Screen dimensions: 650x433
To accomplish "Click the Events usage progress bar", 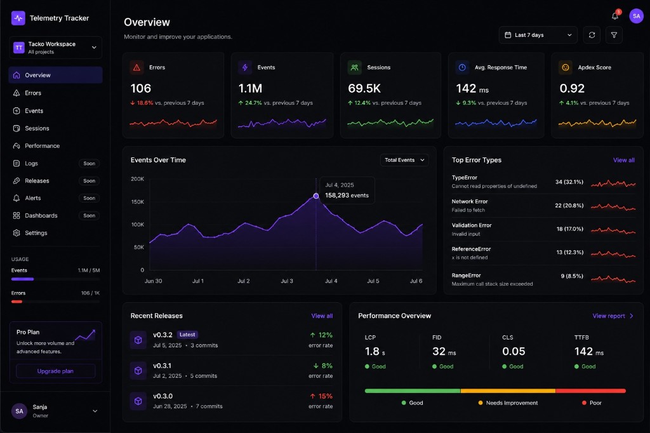I will 56,279.
